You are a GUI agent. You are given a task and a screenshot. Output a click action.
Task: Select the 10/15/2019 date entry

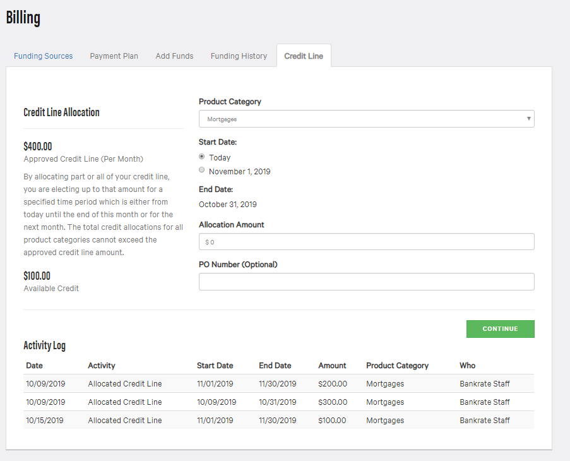point(45,421)
